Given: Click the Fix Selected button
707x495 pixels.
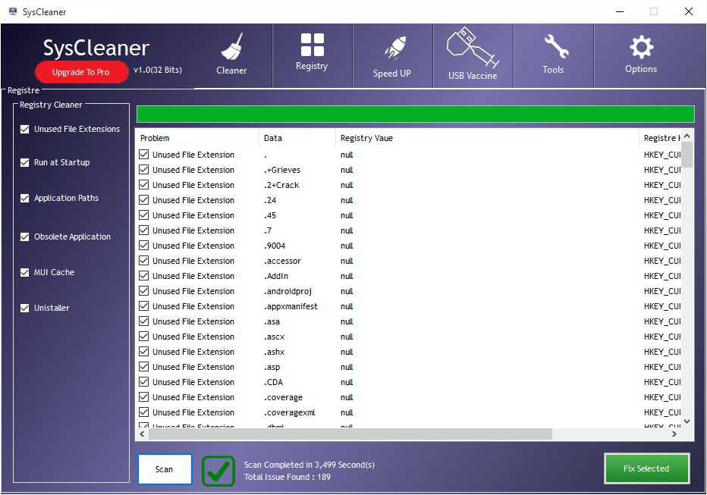Looking at the screenshot, I should click(x=646, y=468).
